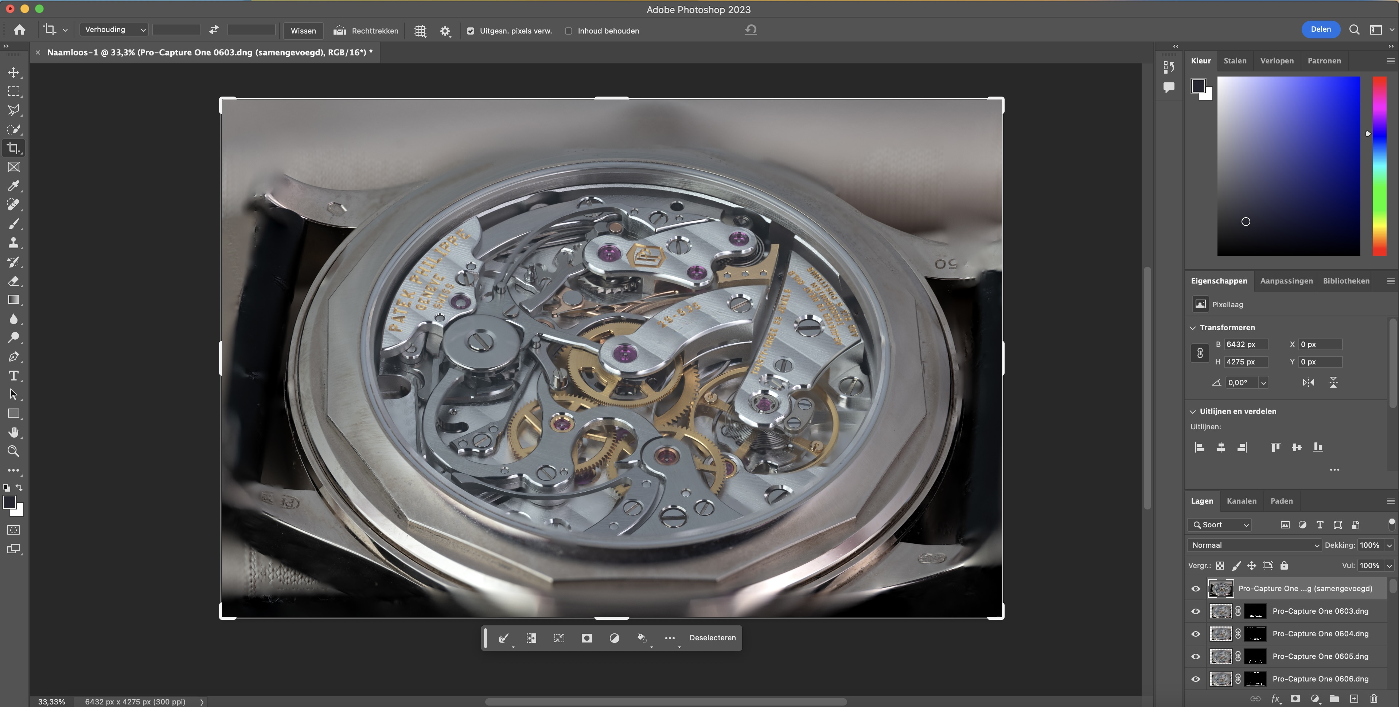Select the Spot Healing Brush tool
1399x707 pixels.
13,205
